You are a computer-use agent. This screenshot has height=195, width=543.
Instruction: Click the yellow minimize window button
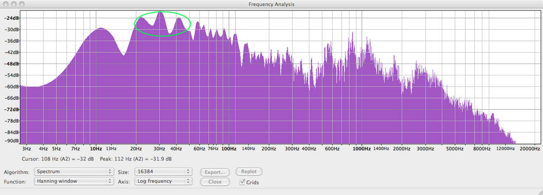point(14,4)
